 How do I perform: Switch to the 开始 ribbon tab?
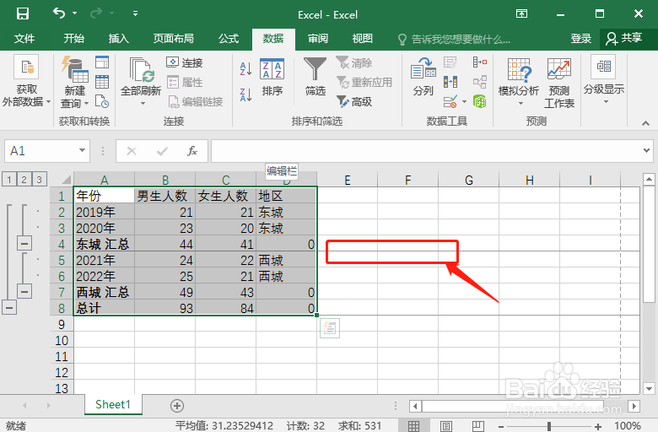click(x=74, y=39)
